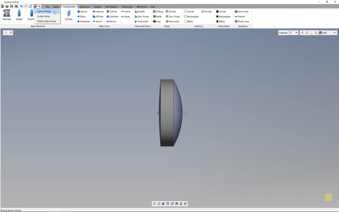Click the New file icon
339x212 pixels.
pyautogui.click(x=3, y=6)
